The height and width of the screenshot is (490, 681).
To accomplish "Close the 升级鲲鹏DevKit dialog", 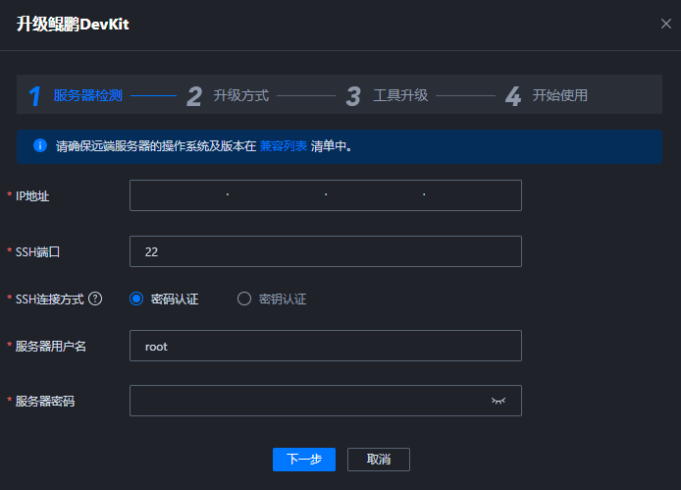I will coord(666,24).
